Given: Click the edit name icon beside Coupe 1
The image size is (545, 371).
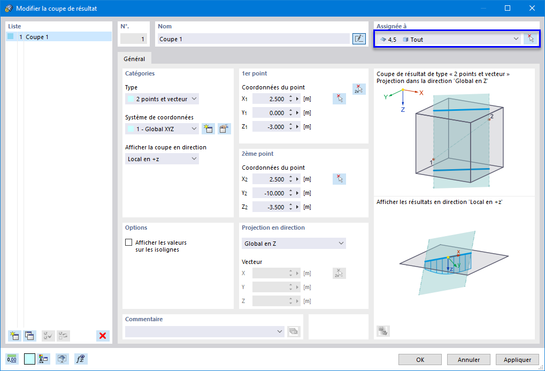Looking at the screenshot, I should point(359,39).
